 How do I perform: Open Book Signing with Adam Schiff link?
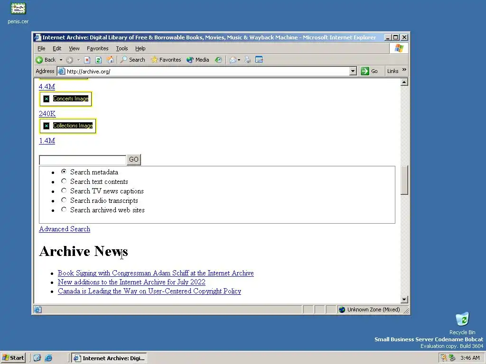point(156,273)
